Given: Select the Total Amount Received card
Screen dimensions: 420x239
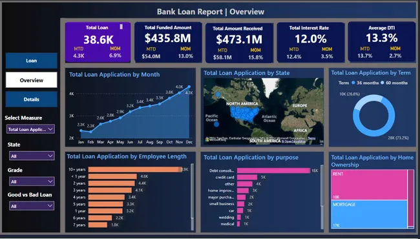Looking at the screenshot, I should click(x=239, y=43).
